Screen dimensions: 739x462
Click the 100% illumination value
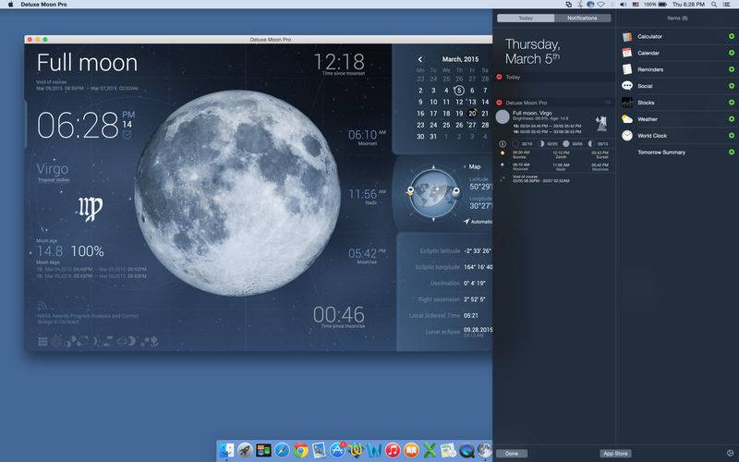coord(87,251)
